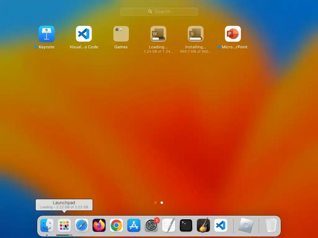
Task: Open VS Code from the Dock
Action: [x=221, y=225]
